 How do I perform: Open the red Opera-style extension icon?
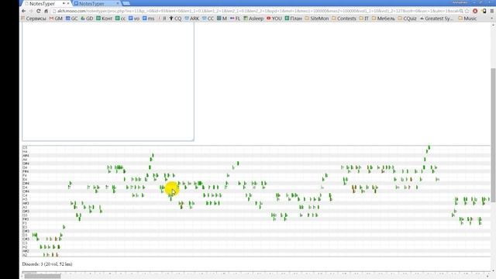click(x=475, y=11)
